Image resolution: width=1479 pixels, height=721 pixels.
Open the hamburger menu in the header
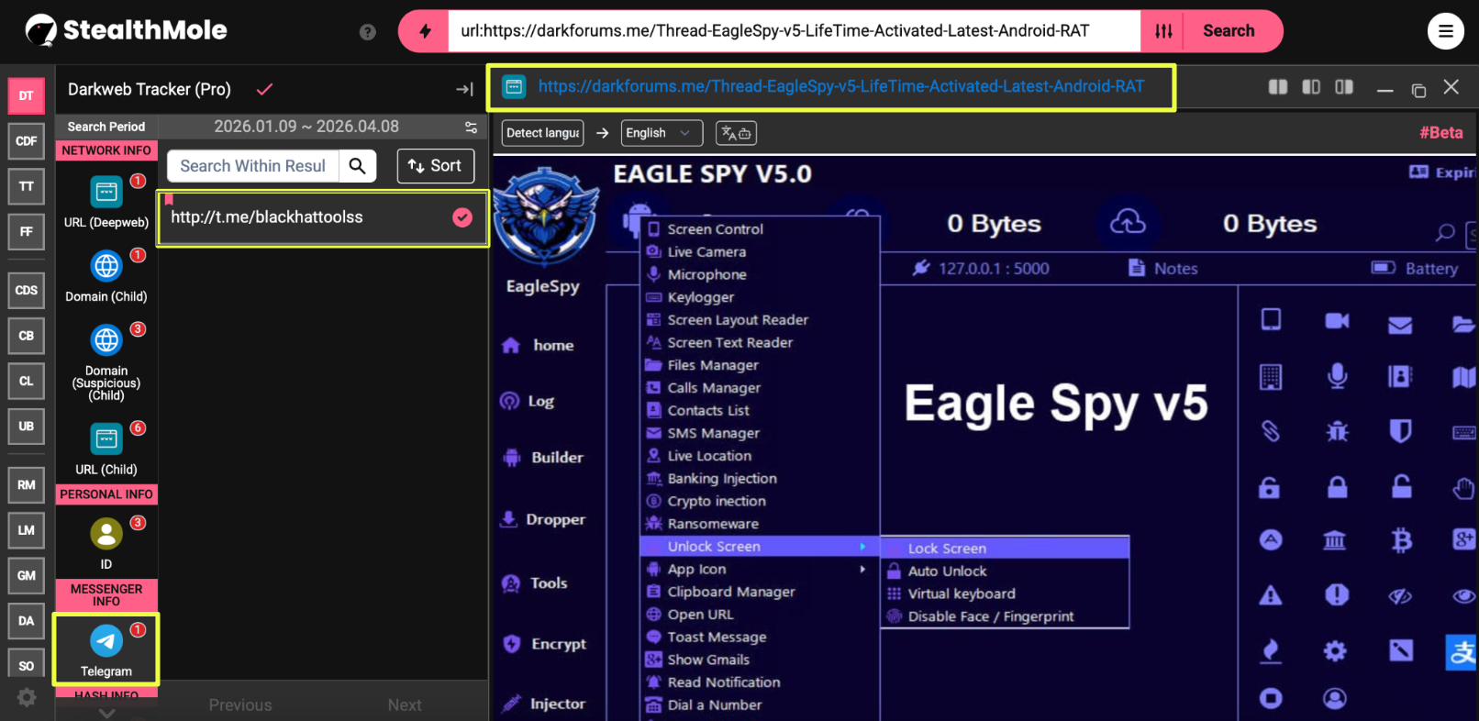pyautogui.click(x=1445, y=31)
